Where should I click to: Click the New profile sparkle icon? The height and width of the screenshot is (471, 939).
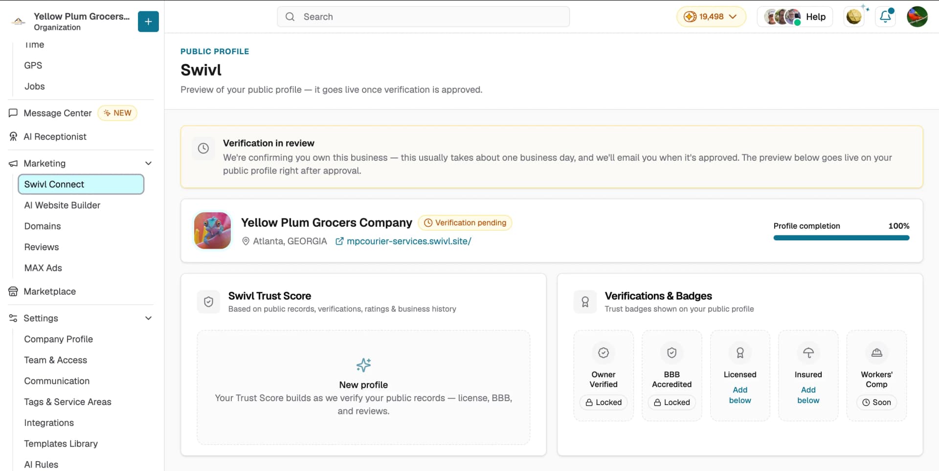tap(363, 365)
